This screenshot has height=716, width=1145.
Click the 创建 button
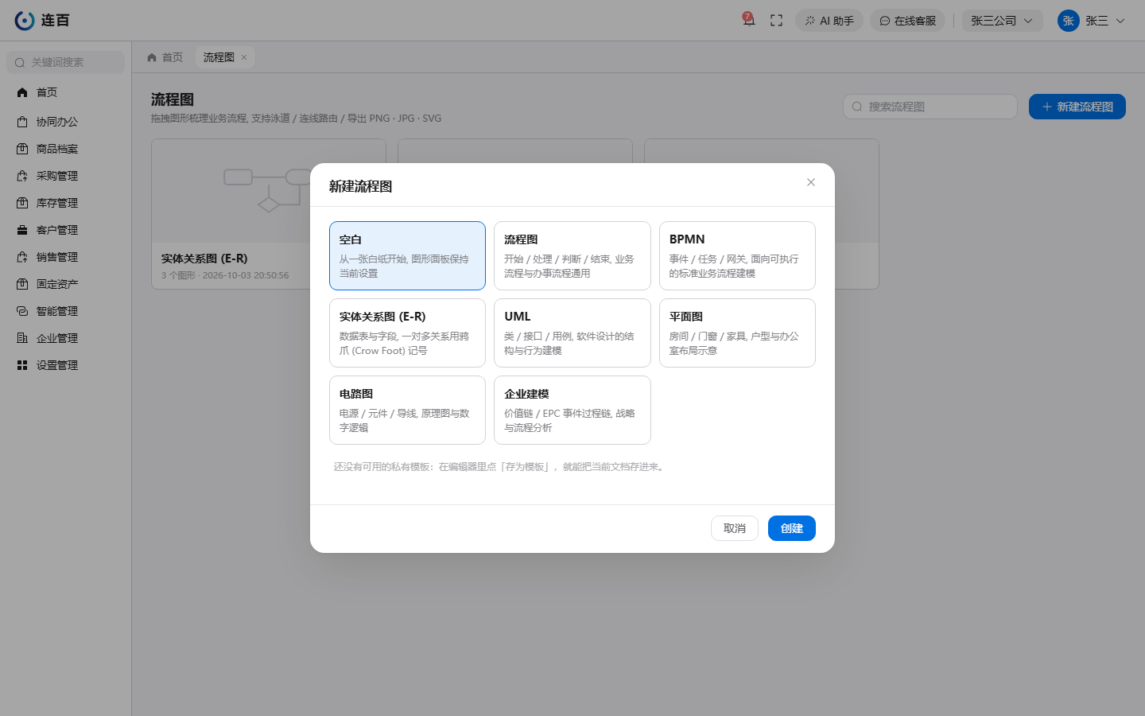(792, 528)
